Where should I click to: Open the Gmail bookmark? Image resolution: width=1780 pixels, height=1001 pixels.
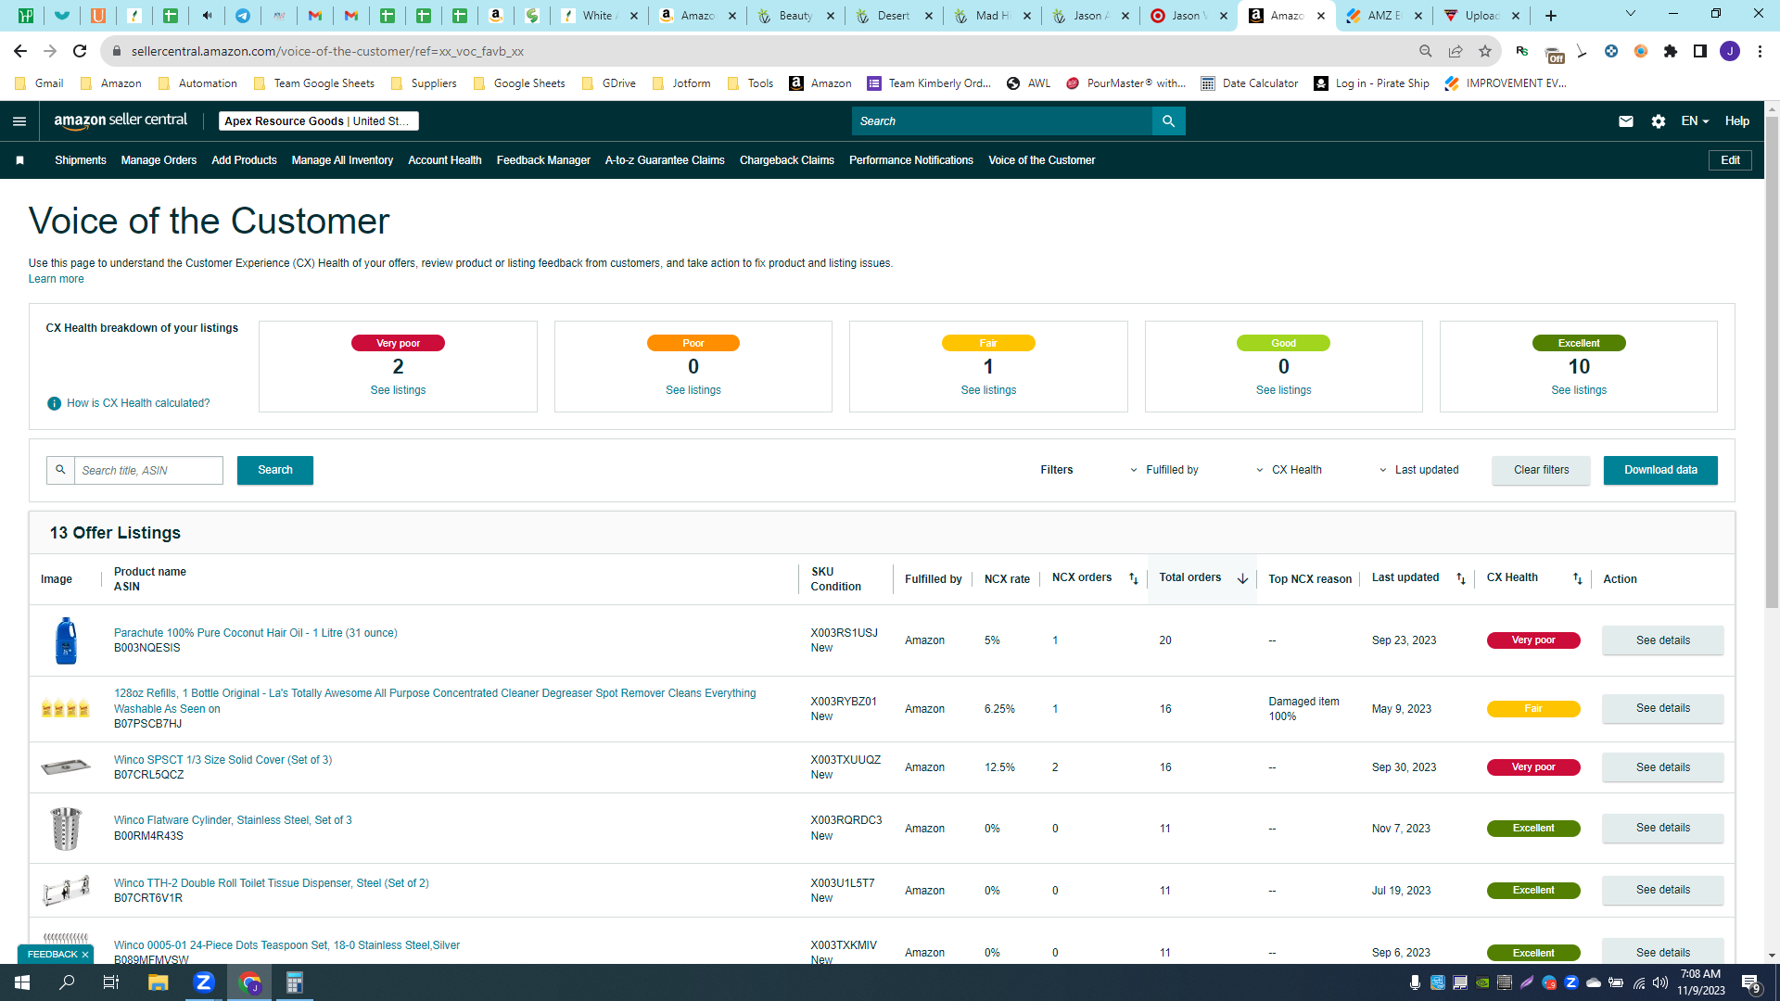click(40, 83)
